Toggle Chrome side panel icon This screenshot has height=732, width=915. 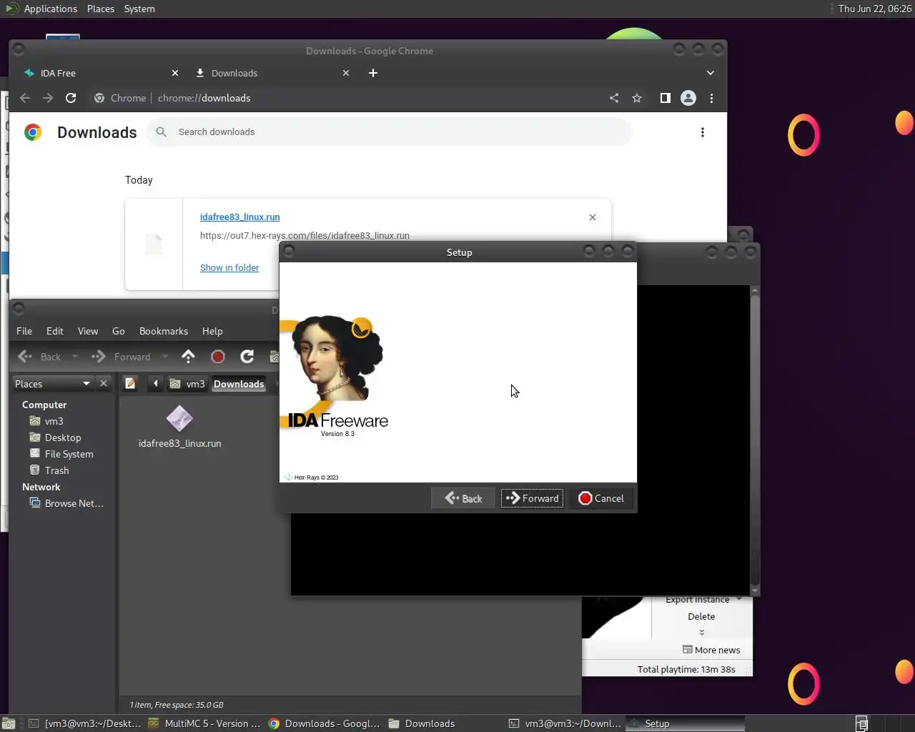(x=665, y=98)
